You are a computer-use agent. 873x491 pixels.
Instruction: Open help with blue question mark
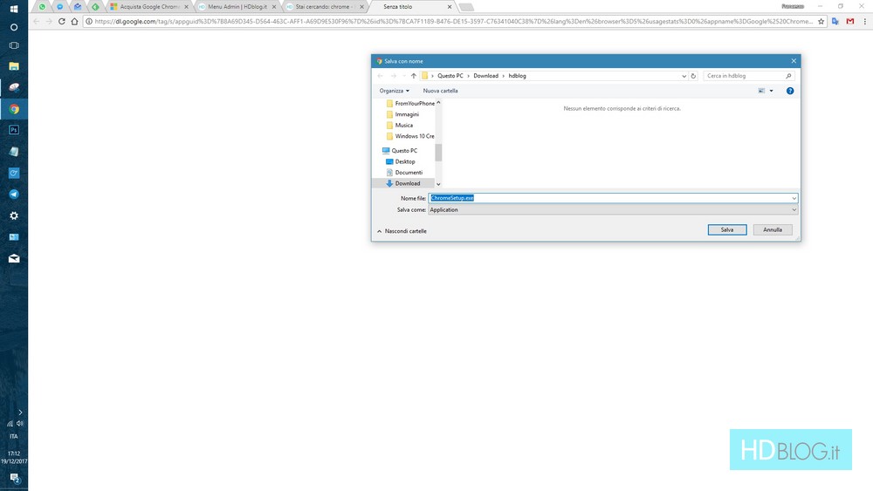790,91
